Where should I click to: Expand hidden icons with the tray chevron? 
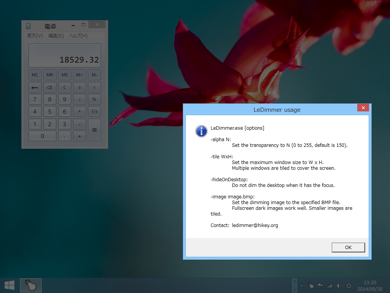302,285
